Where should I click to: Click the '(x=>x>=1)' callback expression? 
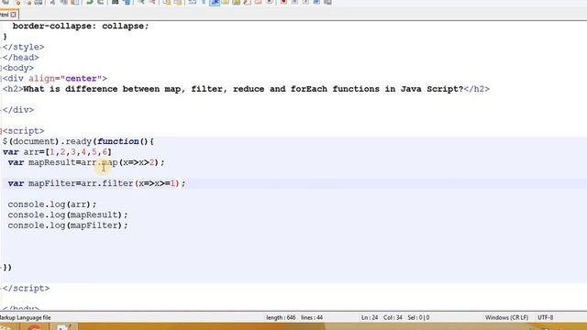coord(157,183)
